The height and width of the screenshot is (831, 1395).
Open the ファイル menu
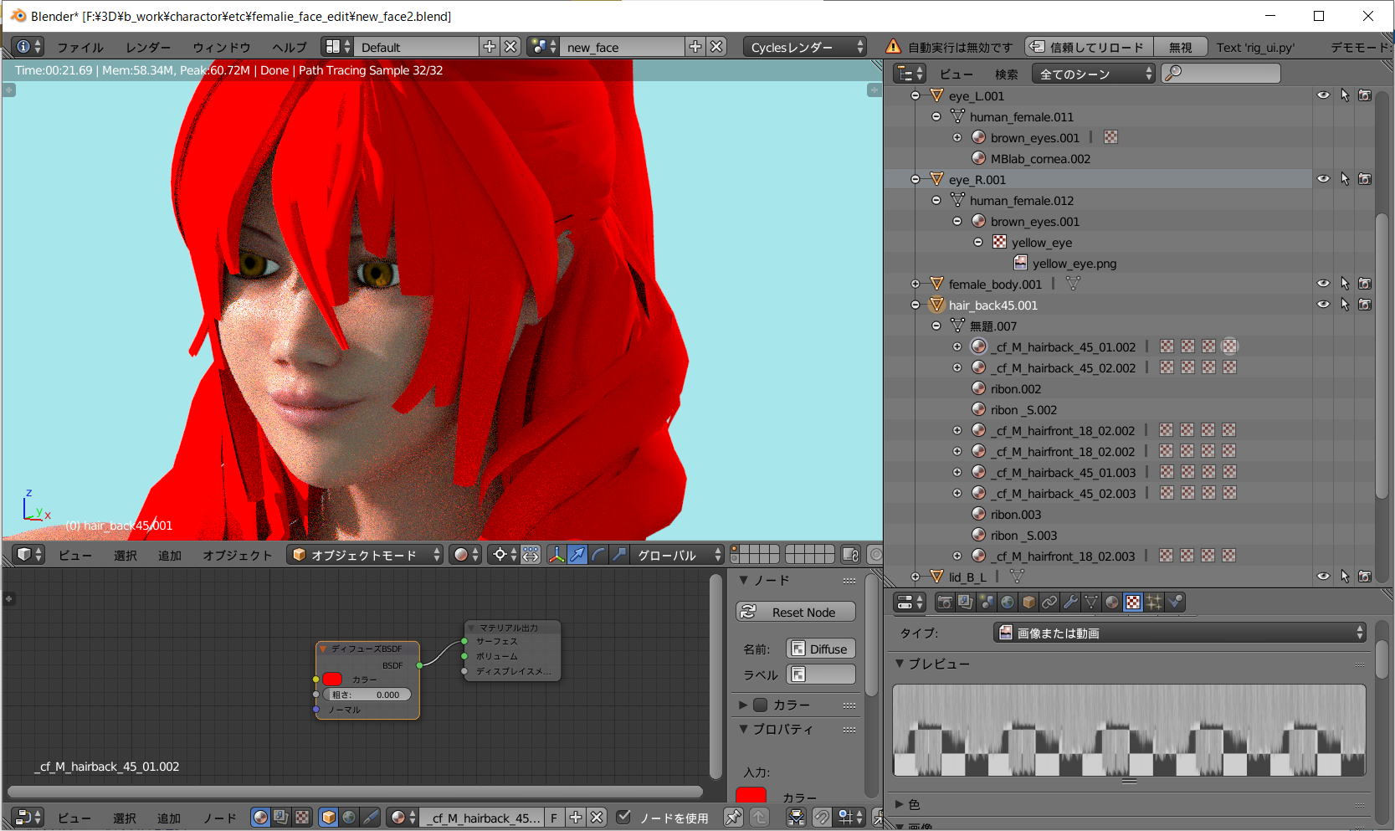(79, 48)
